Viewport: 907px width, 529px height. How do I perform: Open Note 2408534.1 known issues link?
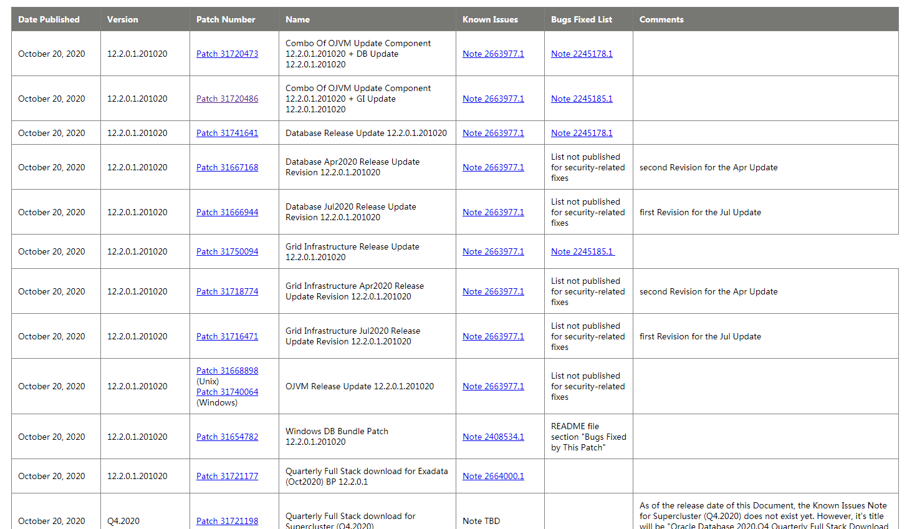pos(493,437)
